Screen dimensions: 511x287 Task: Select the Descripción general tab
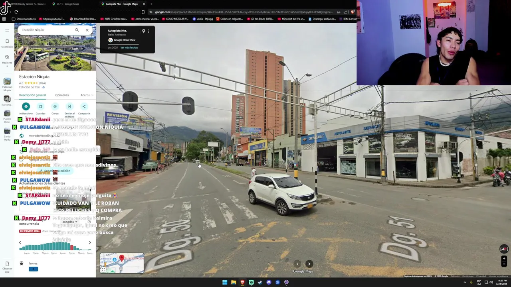[32, 95]
